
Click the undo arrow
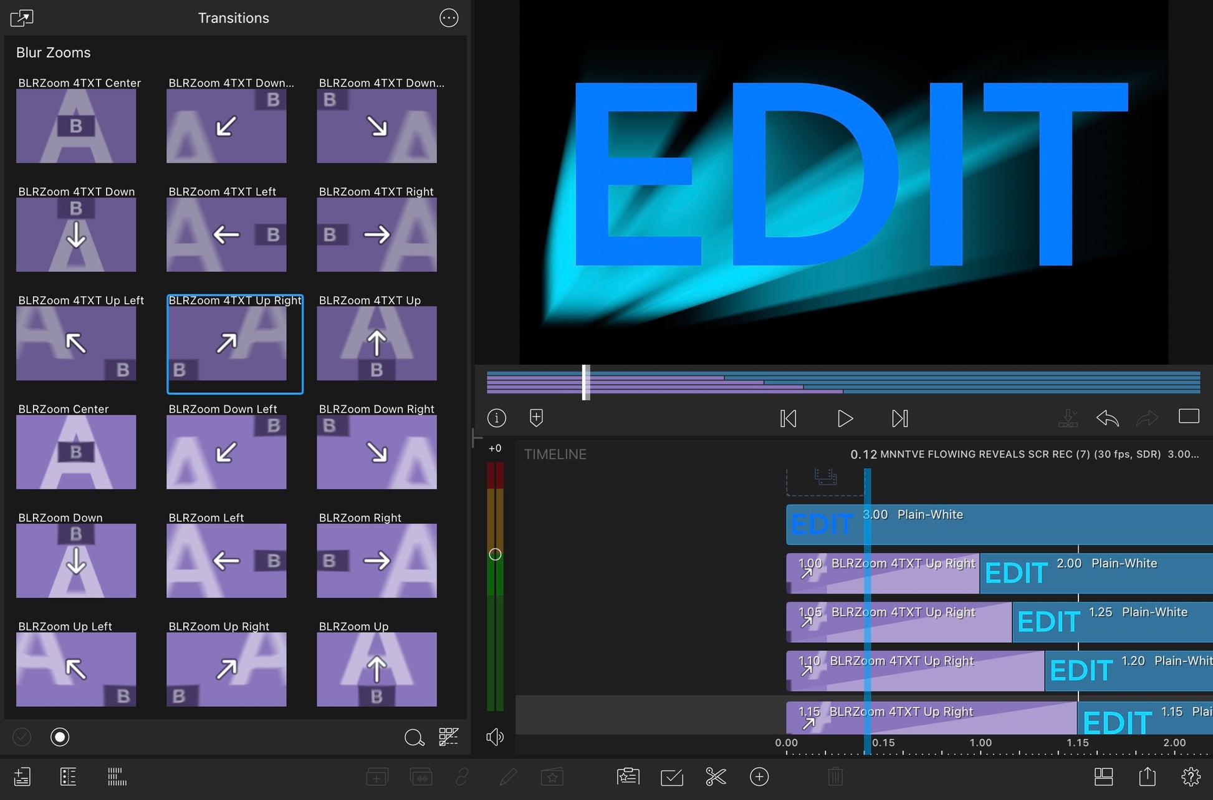click(x=1107, y=418)
